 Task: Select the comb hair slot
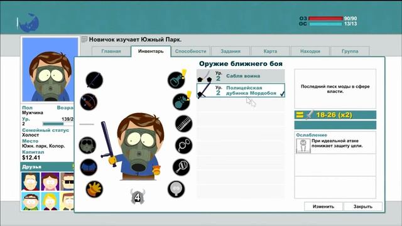183,124
